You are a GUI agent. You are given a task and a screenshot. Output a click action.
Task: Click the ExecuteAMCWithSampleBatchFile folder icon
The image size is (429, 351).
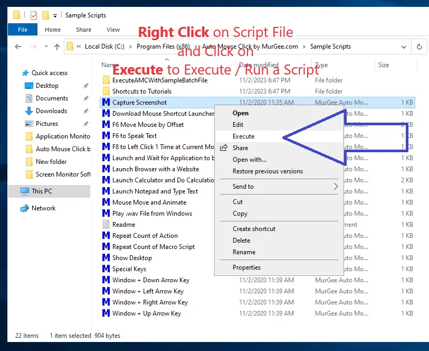pyautogui.click(x=106, y=80)
